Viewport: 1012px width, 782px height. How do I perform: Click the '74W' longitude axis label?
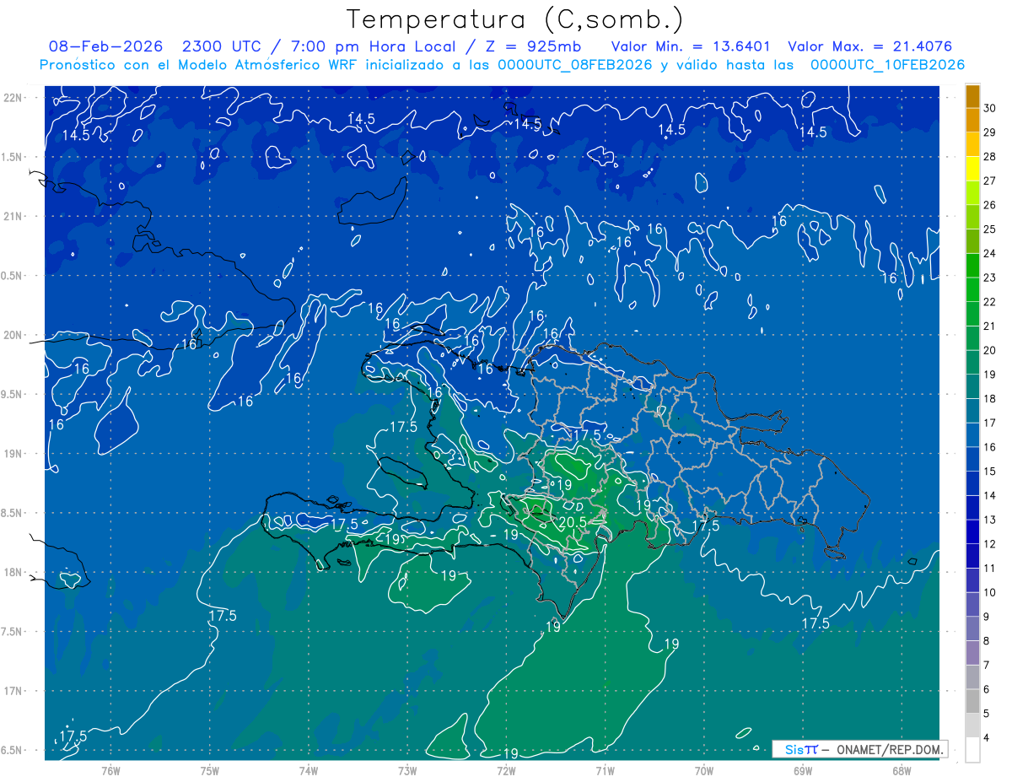coord(309,771)
